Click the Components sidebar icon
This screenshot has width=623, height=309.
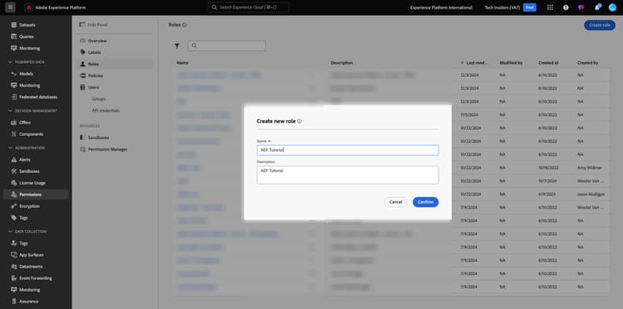coord(14,134)
